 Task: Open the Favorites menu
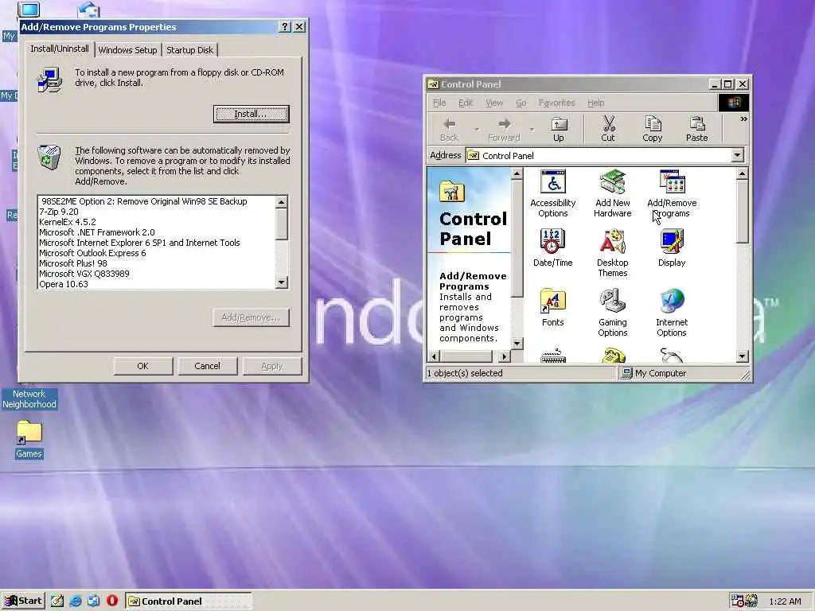click(556, 103)
